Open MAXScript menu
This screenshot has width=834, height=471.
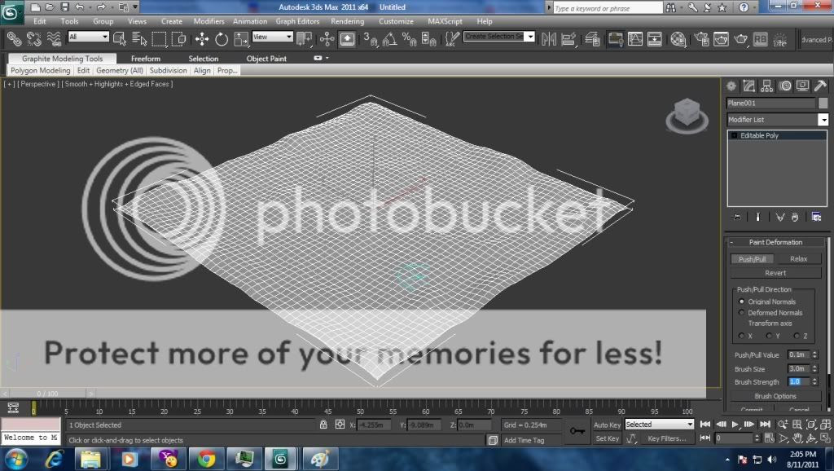(445, 21)
